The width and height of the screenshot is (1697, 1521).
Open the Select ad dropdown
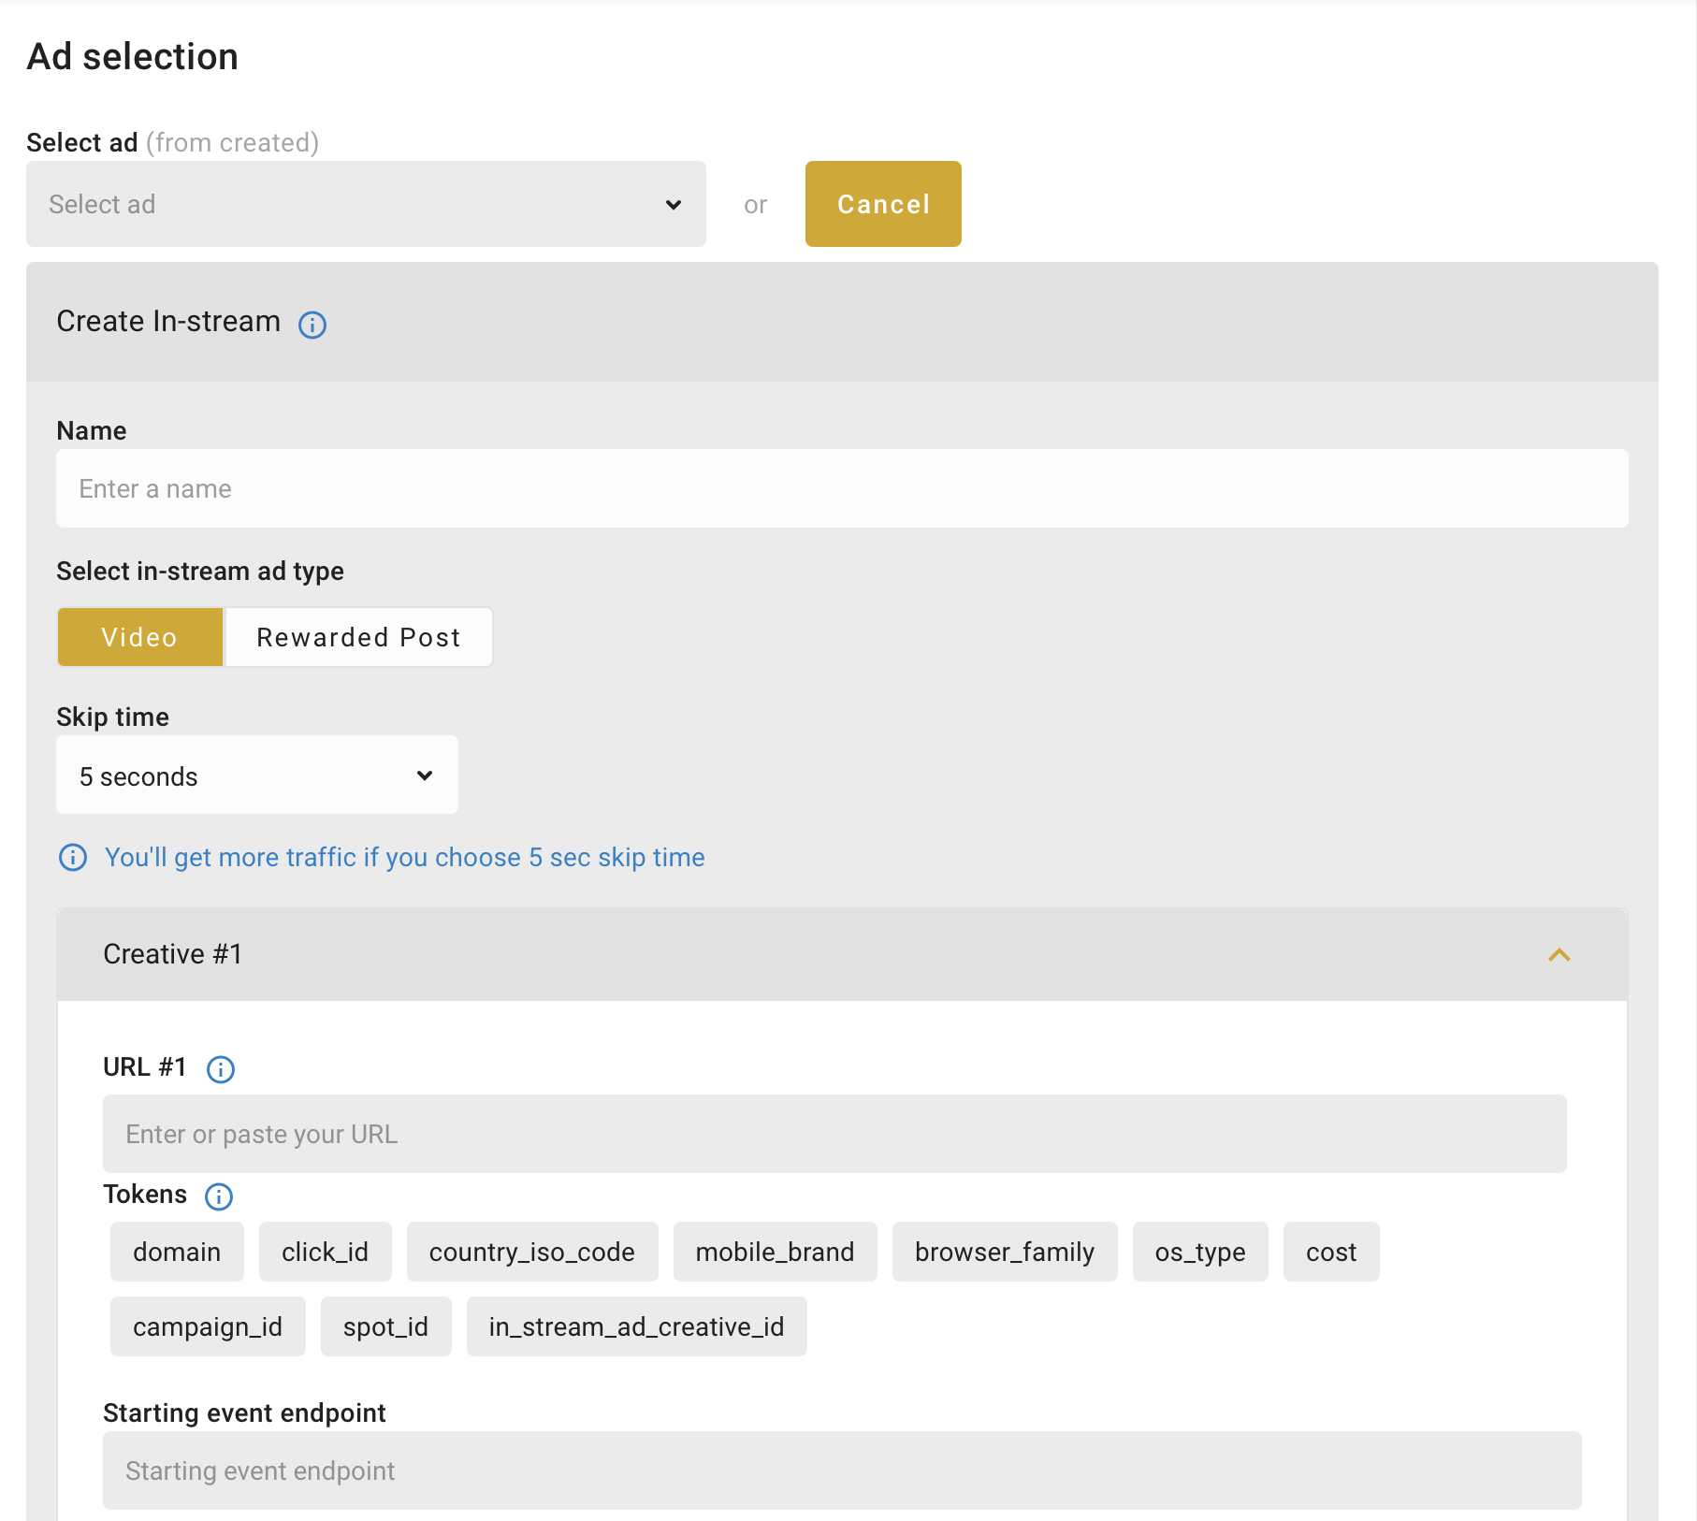pos(366,204)
